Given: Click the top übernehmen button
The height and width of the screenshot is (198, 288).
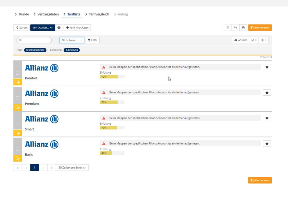Looking at the screenshot, I should (x=260, y=28).
